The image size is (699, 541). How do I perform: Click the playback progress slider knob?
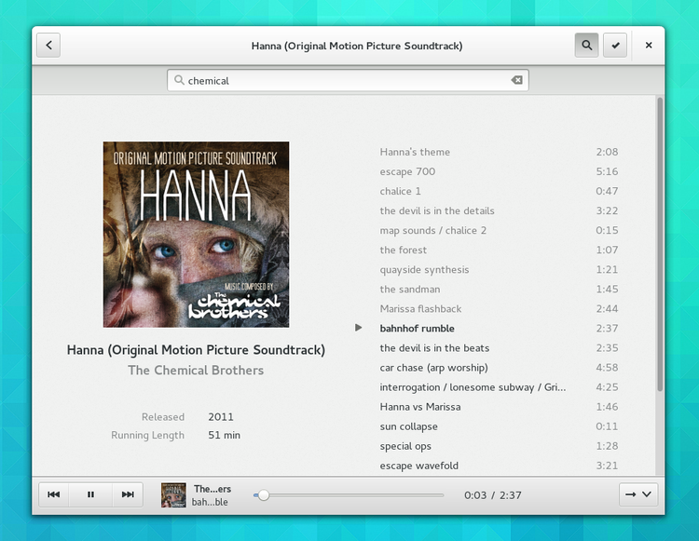pyautogui.click(x=264, y=495)
